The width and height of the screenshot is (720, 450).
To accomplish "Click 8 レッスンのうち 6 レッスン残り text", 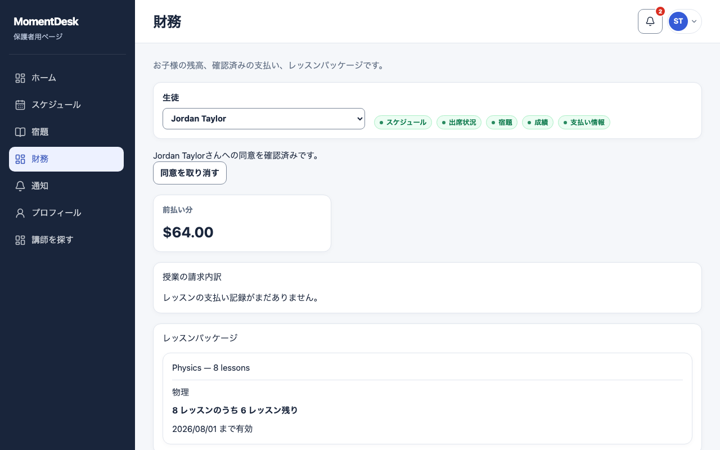I will coord(235,411).
